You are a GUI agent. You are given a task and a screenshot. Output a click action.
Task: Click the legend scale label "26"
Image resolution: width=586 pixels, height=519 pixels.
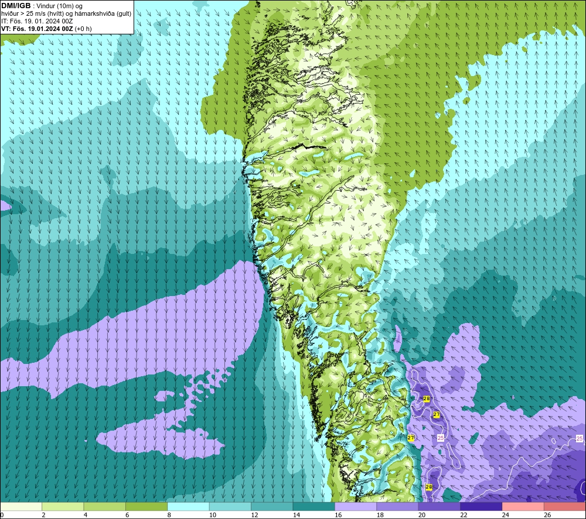pos(547,515)
